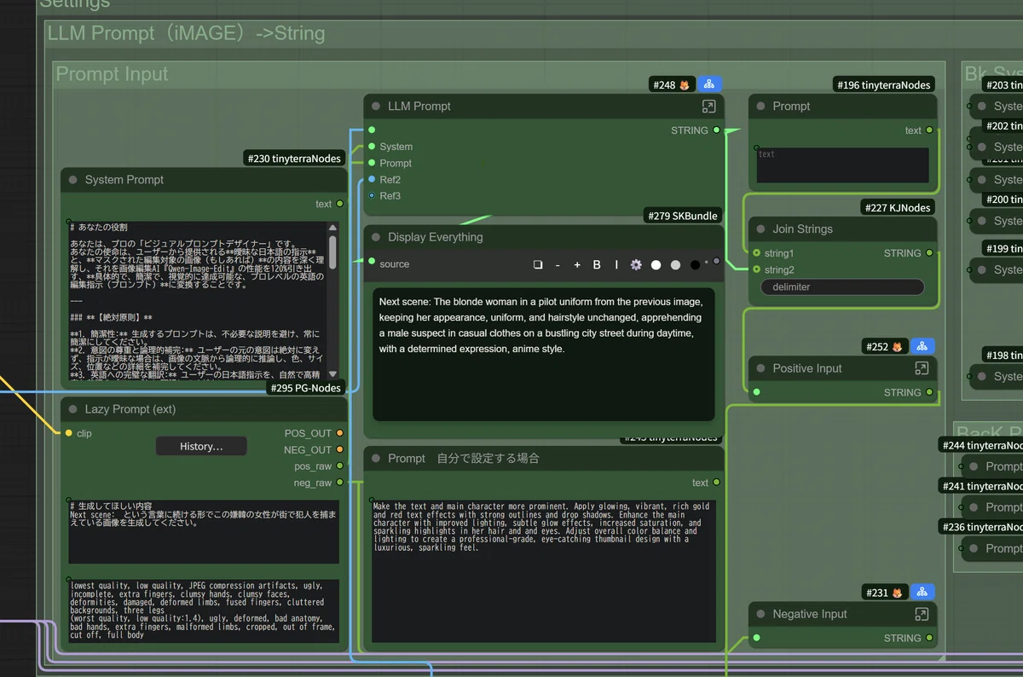Screen dimensions: 1023x677
Task: Click the Lazy Prompt negative prompt text area
Action: coord(204,610)
